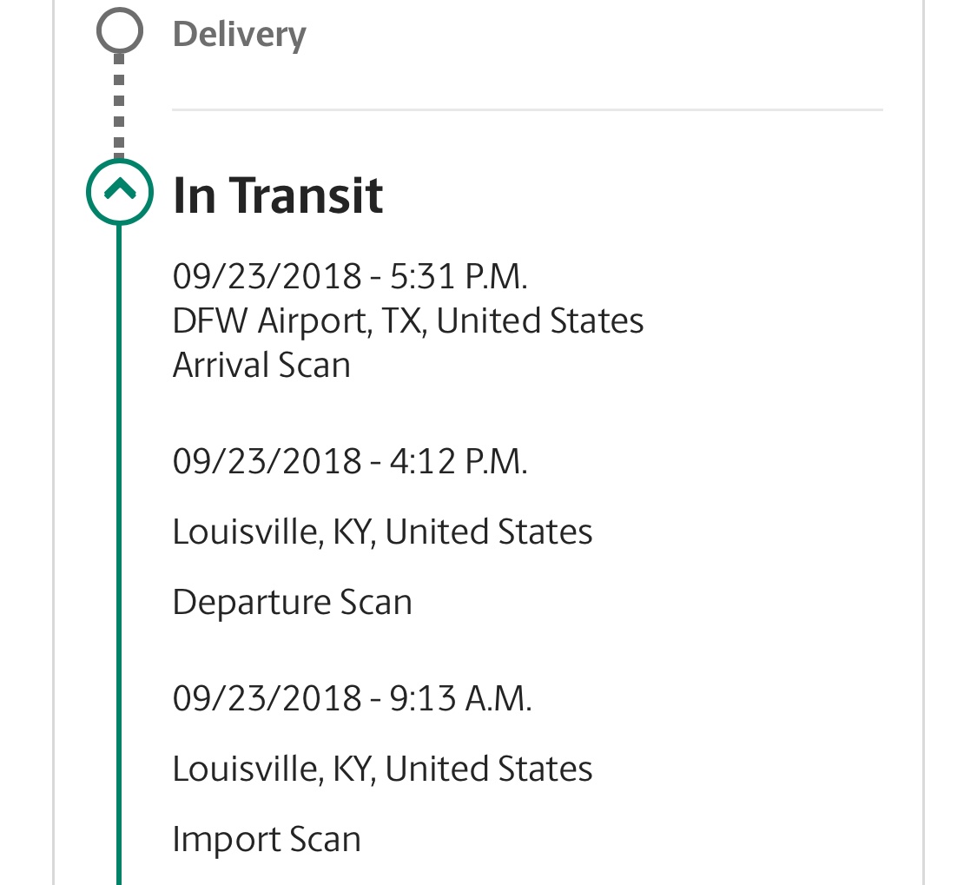The image size is (977, 885).
Task: Click the Delivery status circle icon
Action: (x=120, y=30)
